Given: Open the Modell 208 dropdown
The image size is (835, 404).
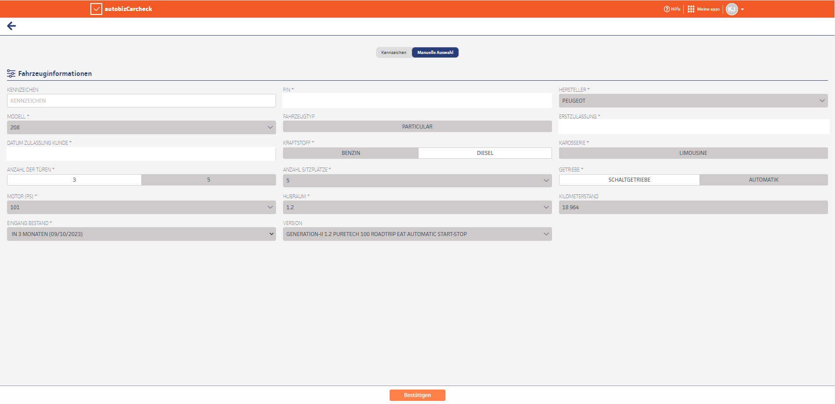Looking at the screenshot, I should pyautogui.click(x=141, y=128).
